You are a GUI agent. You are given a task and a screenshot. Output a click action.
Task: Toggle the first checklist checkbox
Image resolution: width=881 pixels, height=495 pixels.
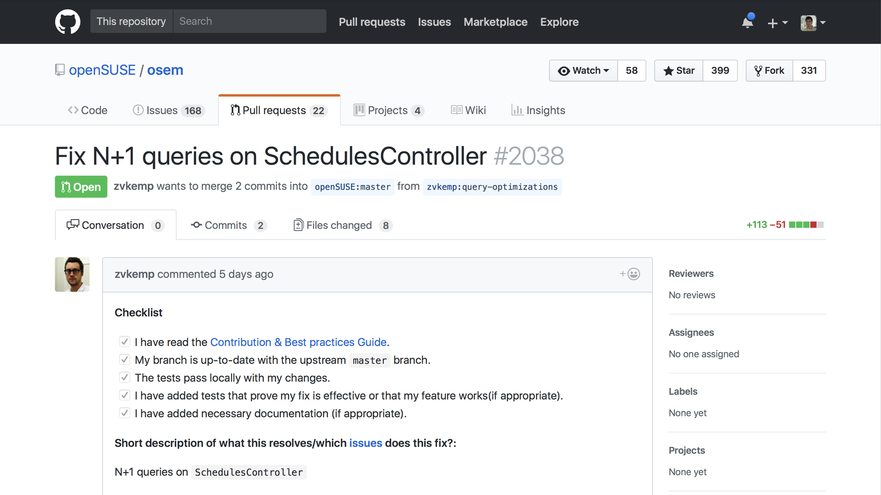pos(124,342)
